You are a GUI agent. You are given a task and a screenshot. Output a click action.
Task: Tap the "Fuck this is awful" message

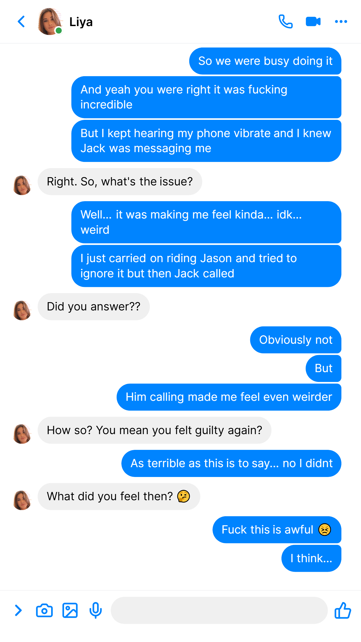click(277, 530)
